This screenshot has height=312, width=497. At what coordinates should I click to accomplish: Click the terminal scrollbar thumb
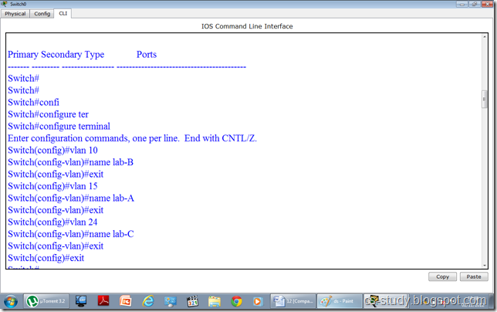tap(485, 100)
